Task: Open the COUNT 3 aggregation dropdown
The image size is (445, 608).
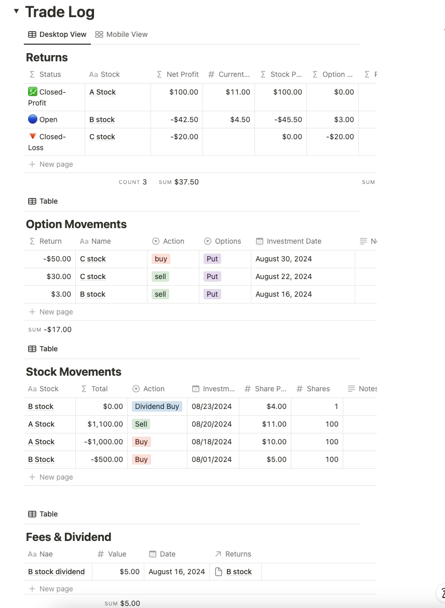Action: click(132, 182)
